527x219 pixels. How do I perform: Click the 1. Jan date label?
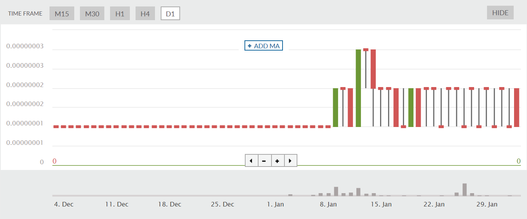click(275, 204)
